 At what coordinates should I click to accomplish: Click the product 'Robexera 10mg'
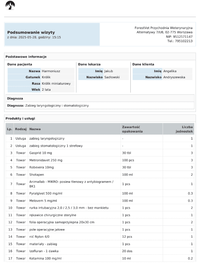click(41, 168)
